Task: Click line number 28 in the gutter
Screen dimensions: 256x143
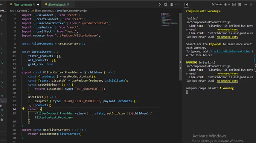Action: click(14, 130)
